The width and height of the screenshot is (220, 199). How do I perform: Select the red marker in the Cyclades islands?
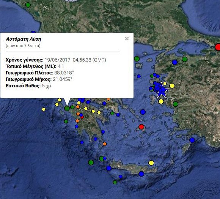(141, 127)
